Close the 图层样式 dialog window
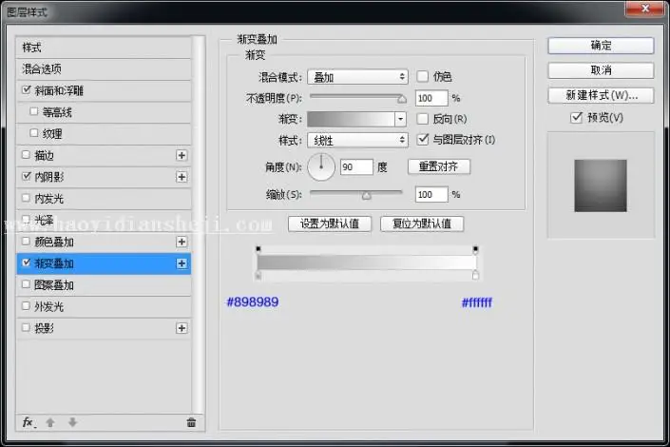The height and width of the screenshot is (447, 670). pyautogui.click(x=645, y=9)
